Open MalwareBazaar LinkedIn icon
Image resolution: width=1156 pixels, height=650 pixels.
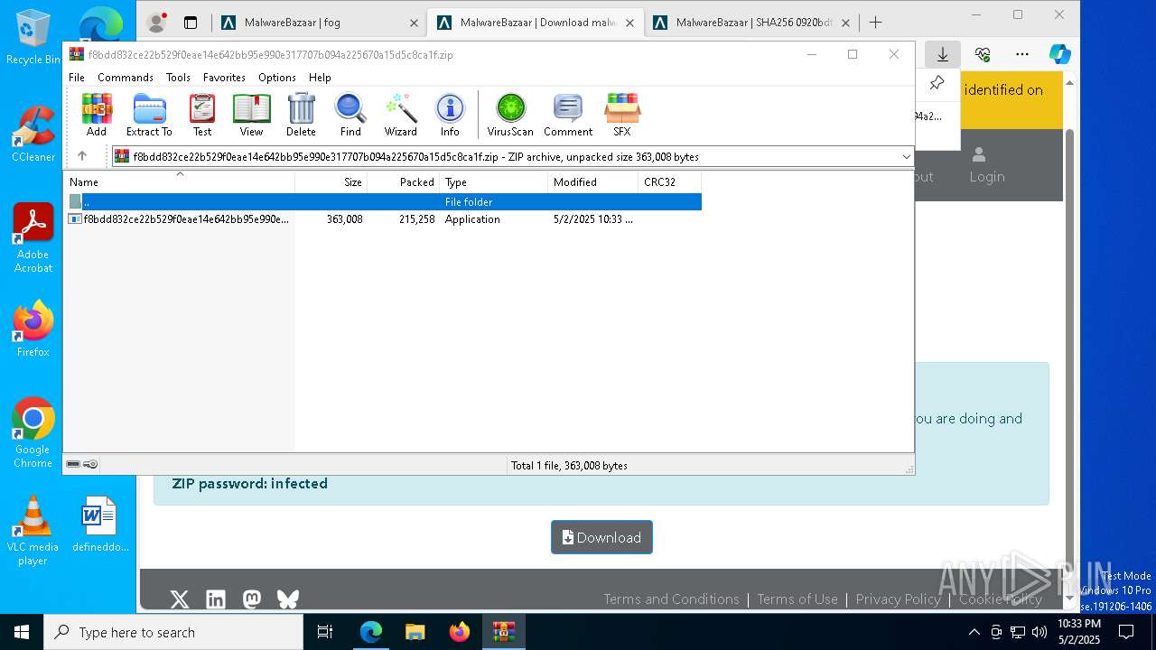(x=216, y=599)
